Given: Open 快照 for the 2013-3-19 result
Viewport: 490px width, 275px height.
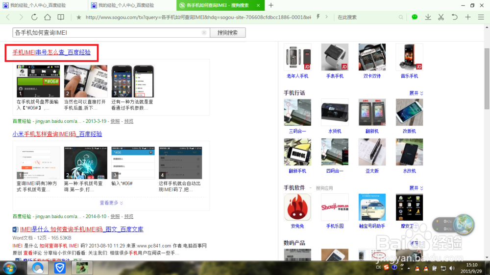Looking at the screenshot, I should (x=115, y=121).
